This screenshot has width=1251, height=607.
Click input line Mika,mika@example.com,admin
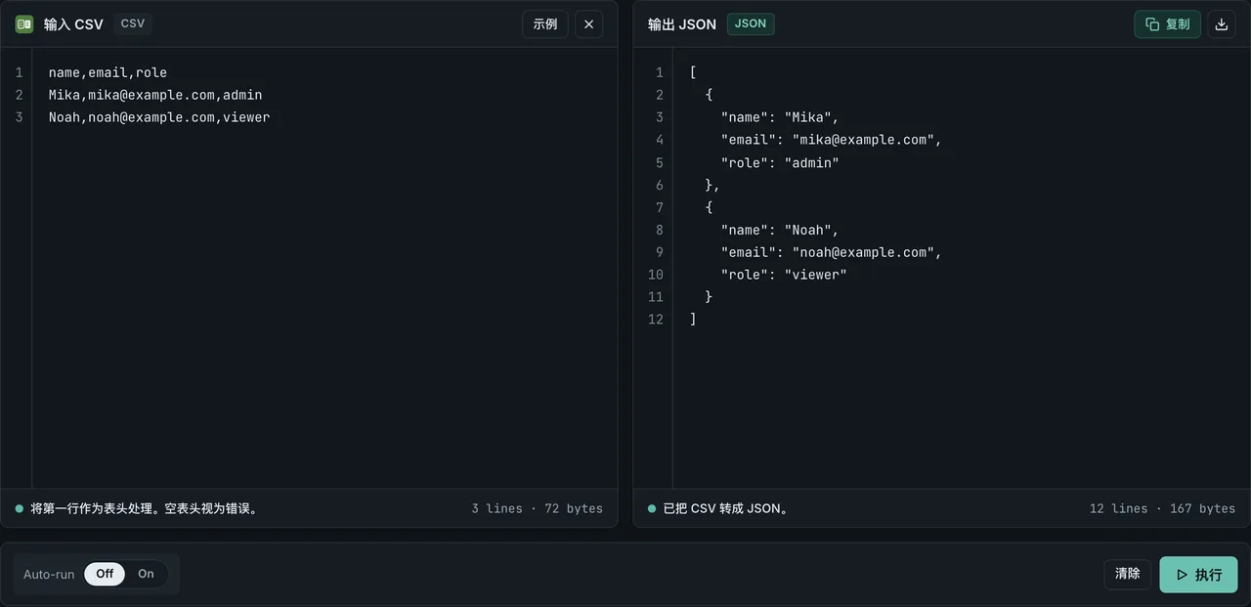(155, 95)
